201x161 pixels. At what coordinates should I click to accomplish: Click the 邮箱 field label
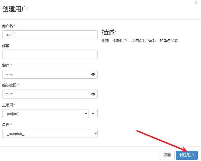point(6,46)
